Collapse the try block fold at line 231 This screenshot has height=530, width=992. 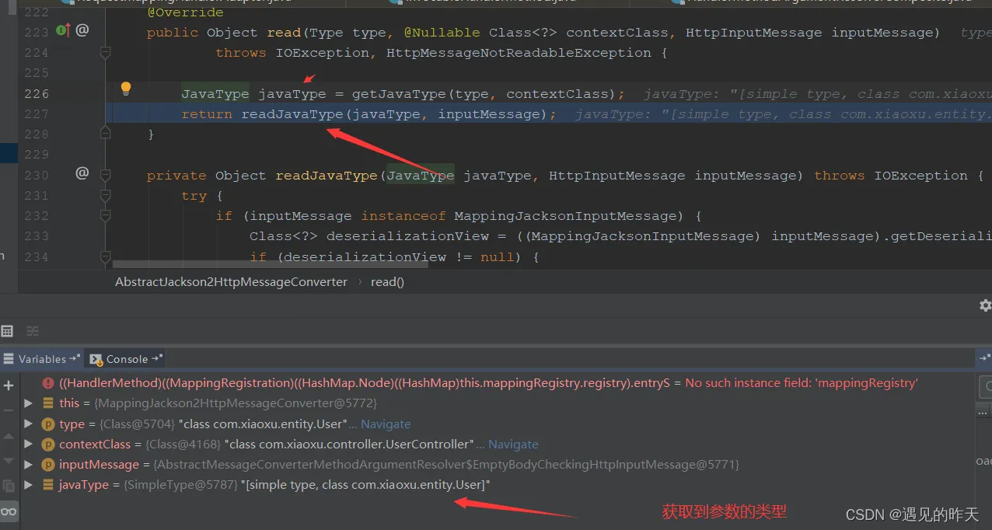[x=106, y=196]
